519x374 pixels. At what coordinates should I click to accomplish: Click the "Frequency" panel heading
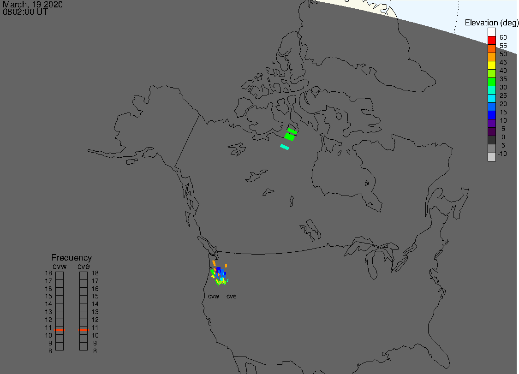click(72, 257)
